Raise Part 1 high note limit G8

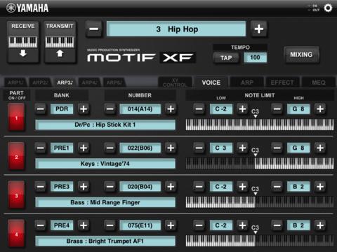coord(320,109)
